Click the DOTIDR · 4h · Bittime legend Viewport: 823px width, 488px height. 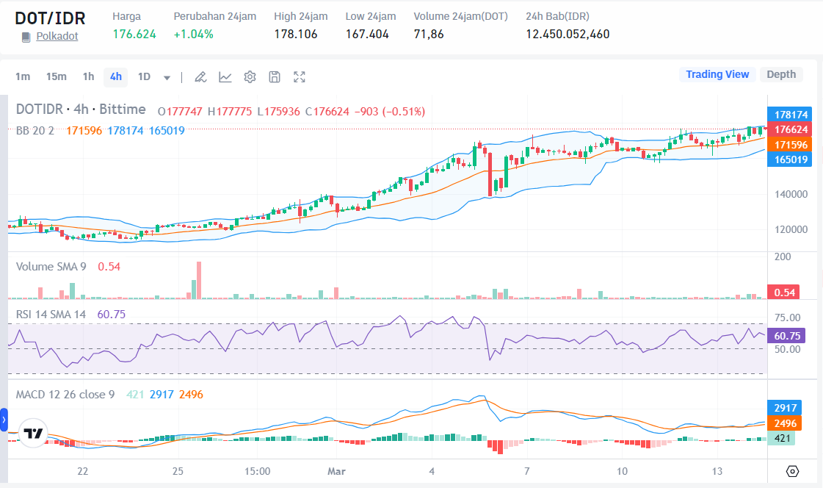coord(81,110)
